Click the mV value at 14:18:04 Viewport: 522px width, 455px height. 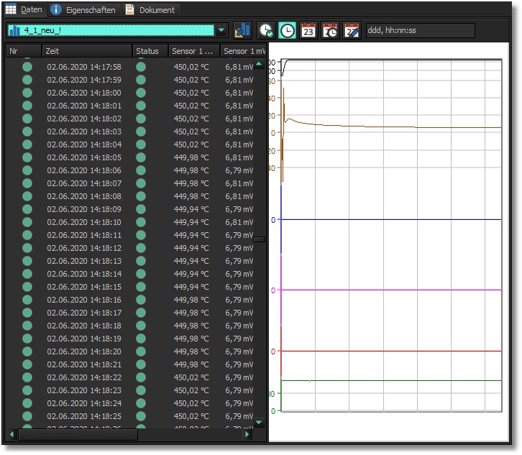(239, 144)
